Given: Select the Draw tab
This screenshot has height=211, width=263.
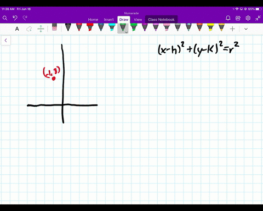Looking at the screenshot, I should pyautogui.click(x=124, y=20).
